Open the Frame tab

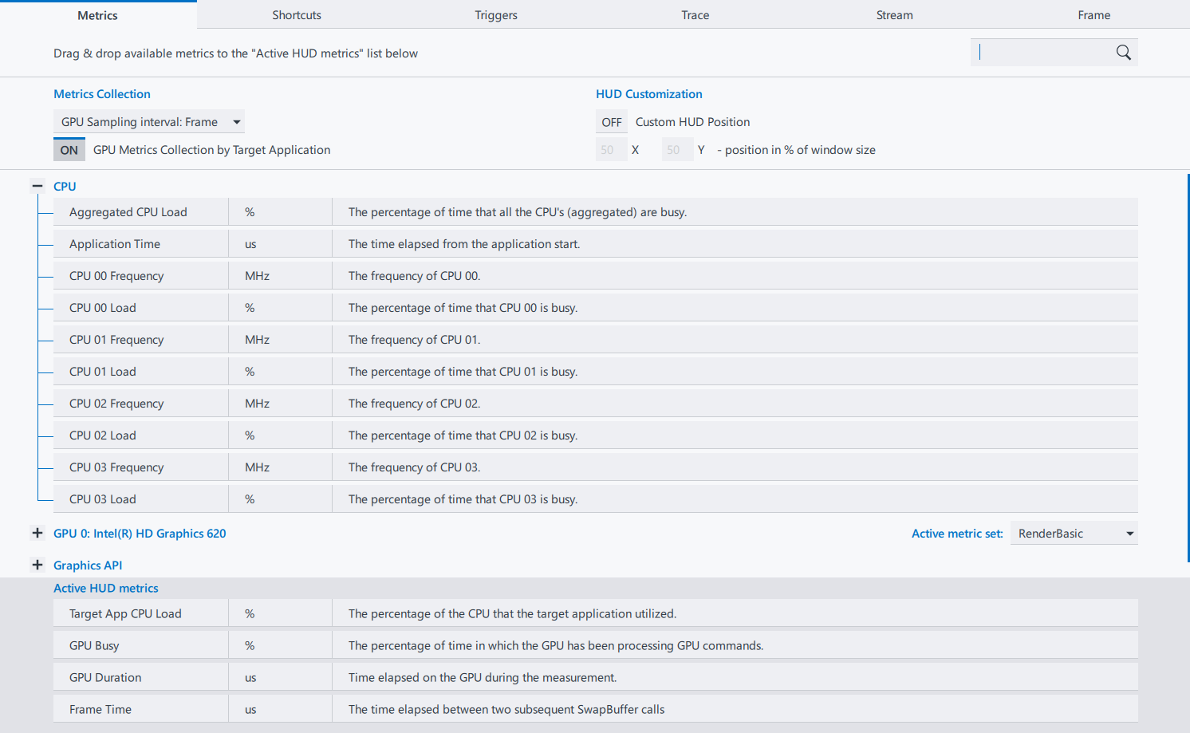[1094, 15]
